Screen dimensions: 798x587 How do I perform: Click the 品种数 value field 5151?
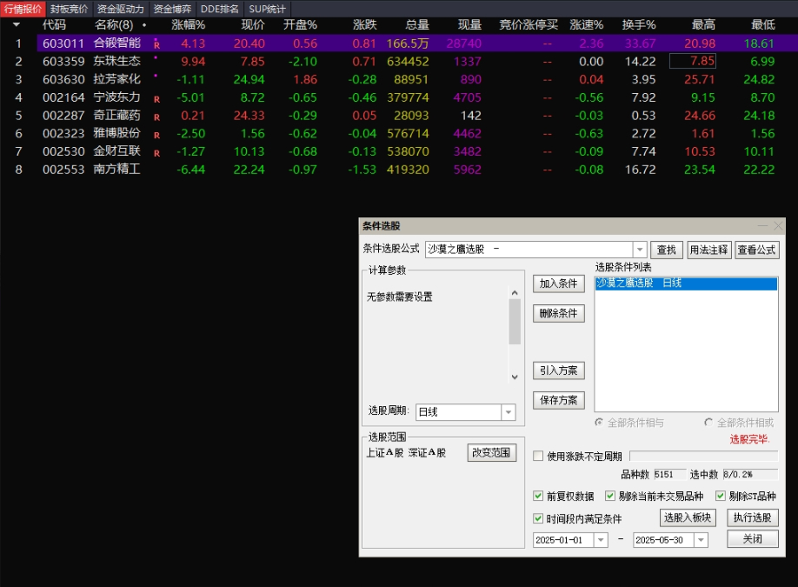(669, 475)
